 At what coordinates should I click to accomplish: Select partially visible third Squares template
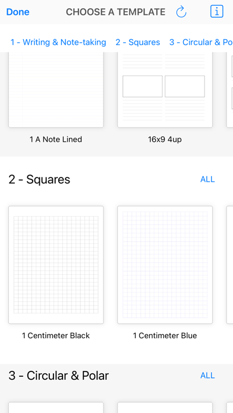coord(230,265)
